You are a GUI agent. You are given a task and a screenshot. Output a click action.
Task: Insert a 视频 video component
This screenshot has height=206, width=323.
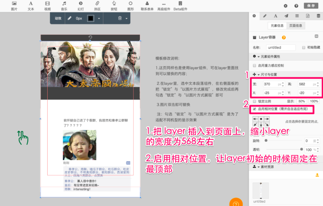pyautogui.click(x=48, y=6)
